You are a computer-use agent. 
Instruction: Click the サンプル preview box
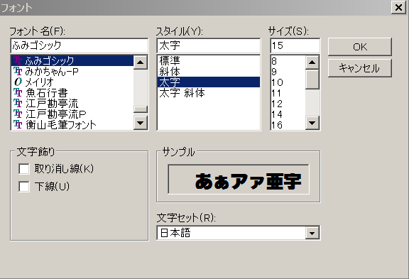pos(239,179)
